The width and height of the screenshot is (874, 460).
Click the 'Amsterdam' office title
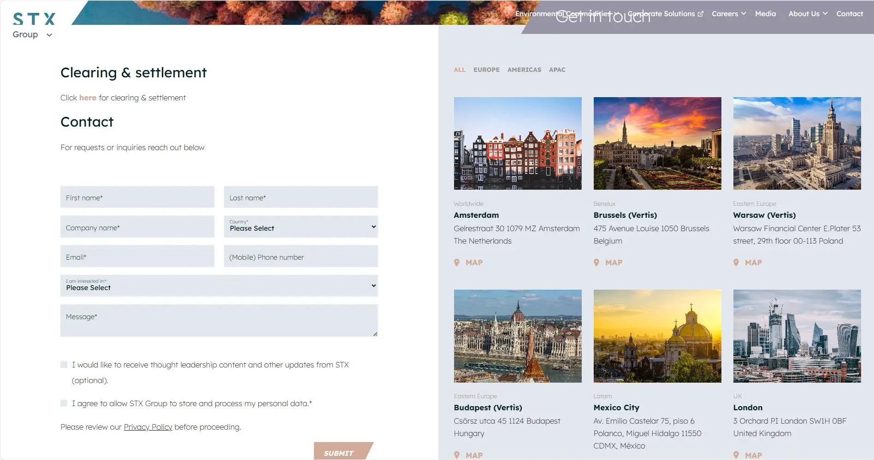click(x=476, y=215)
